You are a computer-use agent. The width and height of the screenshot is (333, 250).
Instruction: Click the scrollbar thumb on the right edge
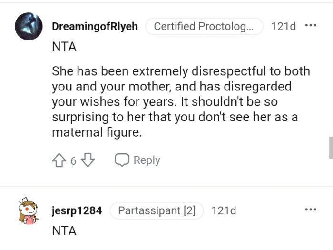coord(331,148)
